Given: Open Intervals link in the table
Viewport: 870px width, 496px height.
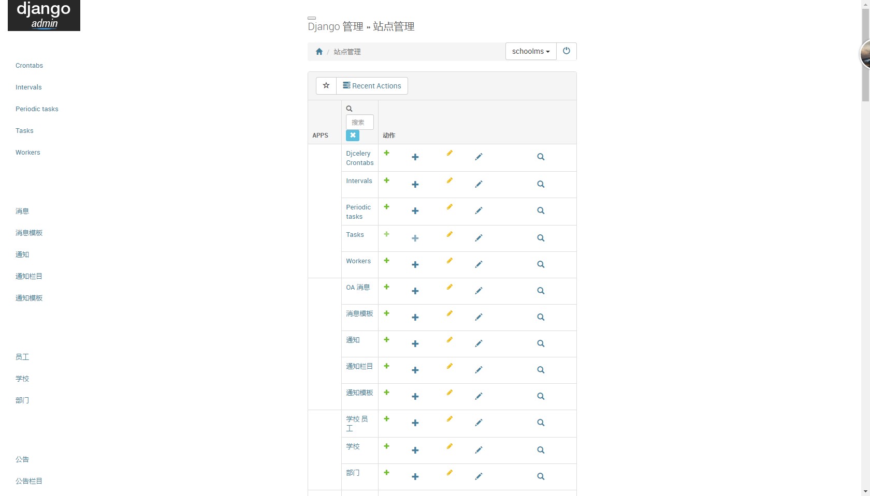Looking at the screenshot, I should (x=359, y=181).
